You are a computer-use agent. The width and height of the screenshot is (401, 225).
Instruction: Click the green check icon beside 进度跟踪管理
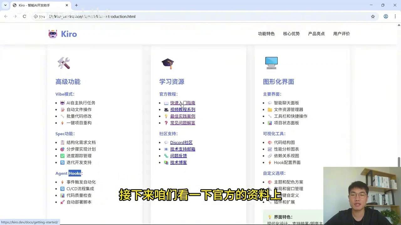pos(62,156)
